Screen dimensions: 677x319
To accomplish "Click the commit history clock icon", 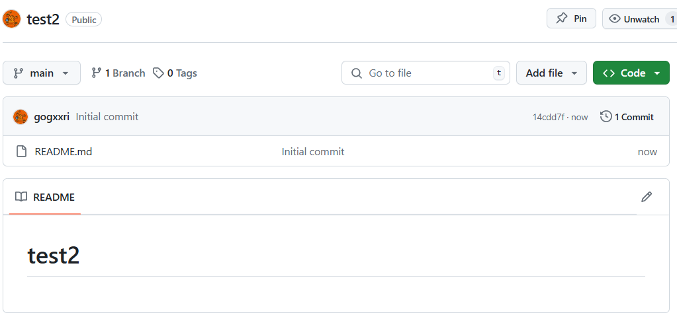I will [x=606, y=117].
